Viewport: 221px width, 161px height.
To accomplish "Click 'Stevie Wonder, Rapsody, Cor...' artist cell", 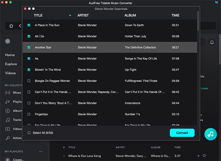I will (x=98, y=92).
